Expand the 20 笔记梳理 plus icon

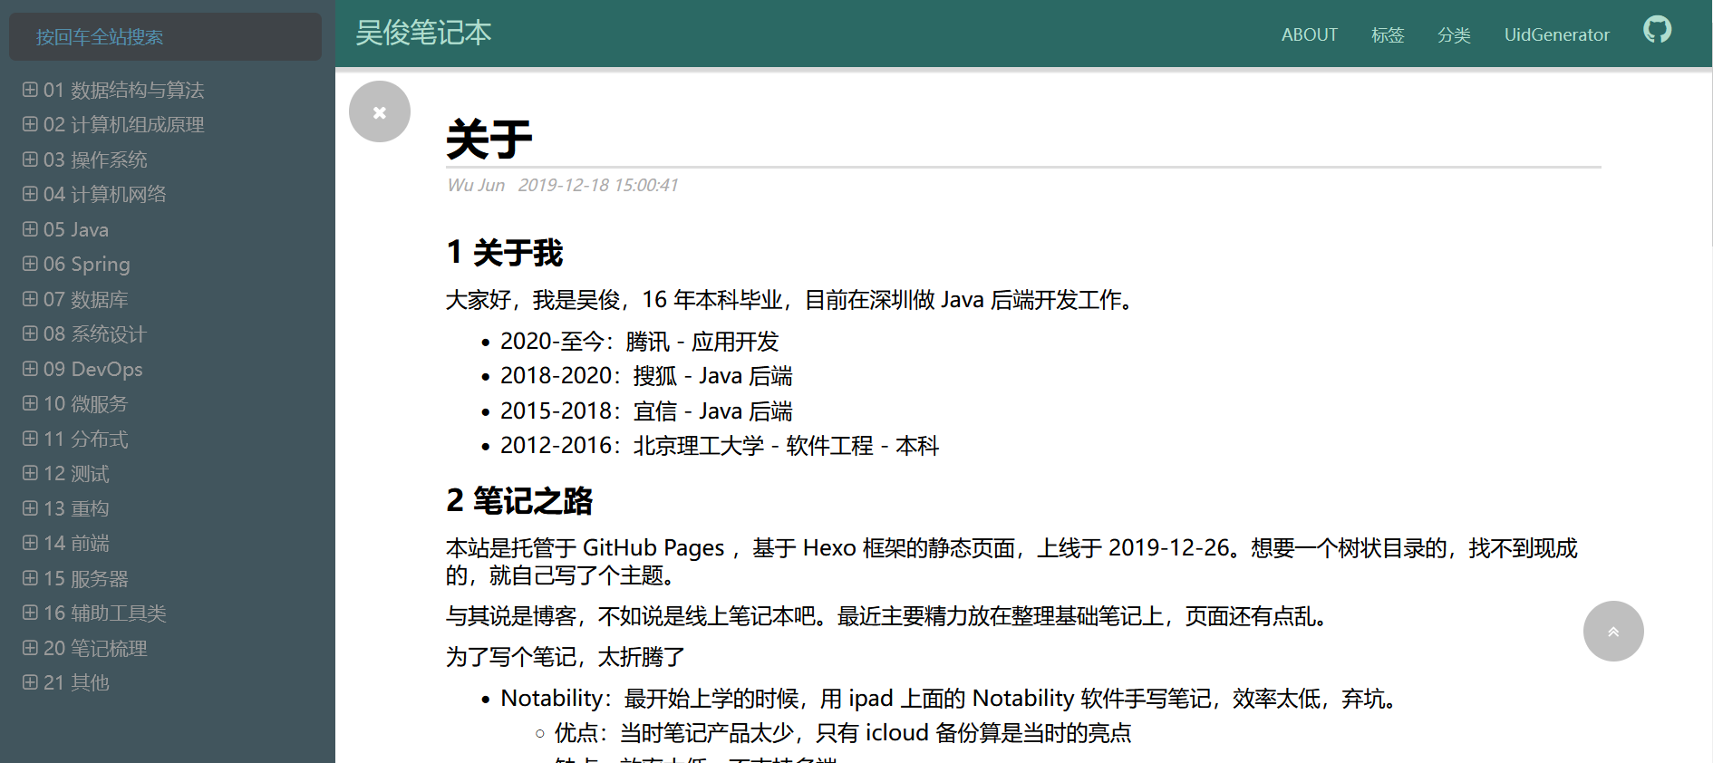pos(30,648)
